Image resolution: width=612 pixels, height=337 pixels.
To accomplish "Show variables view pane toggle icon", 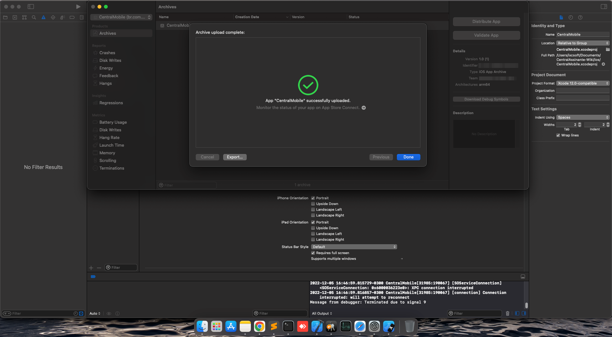I will [x=517, y=313].
